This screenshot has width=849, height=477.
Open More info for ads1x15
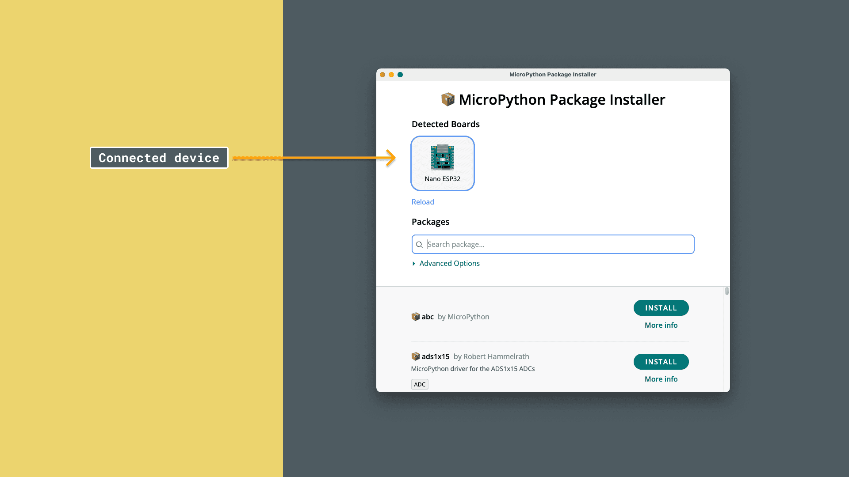click(x=661, y=379)
